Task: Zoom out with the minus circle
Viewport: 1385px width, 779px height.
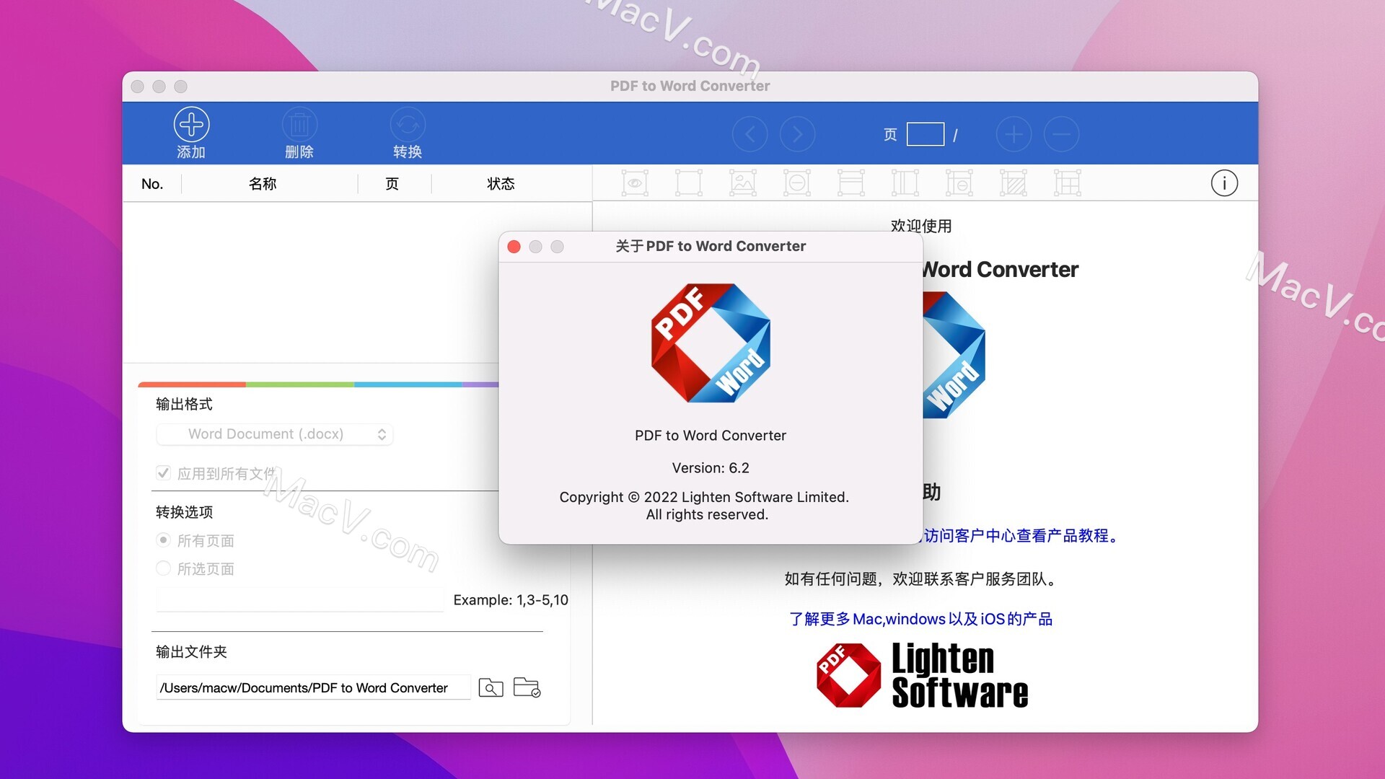Action: point(1061,134)
